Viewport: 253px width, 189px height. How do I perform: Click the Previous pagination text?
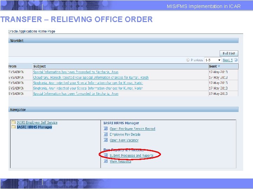pyautogui.click(x=197, y=60)
